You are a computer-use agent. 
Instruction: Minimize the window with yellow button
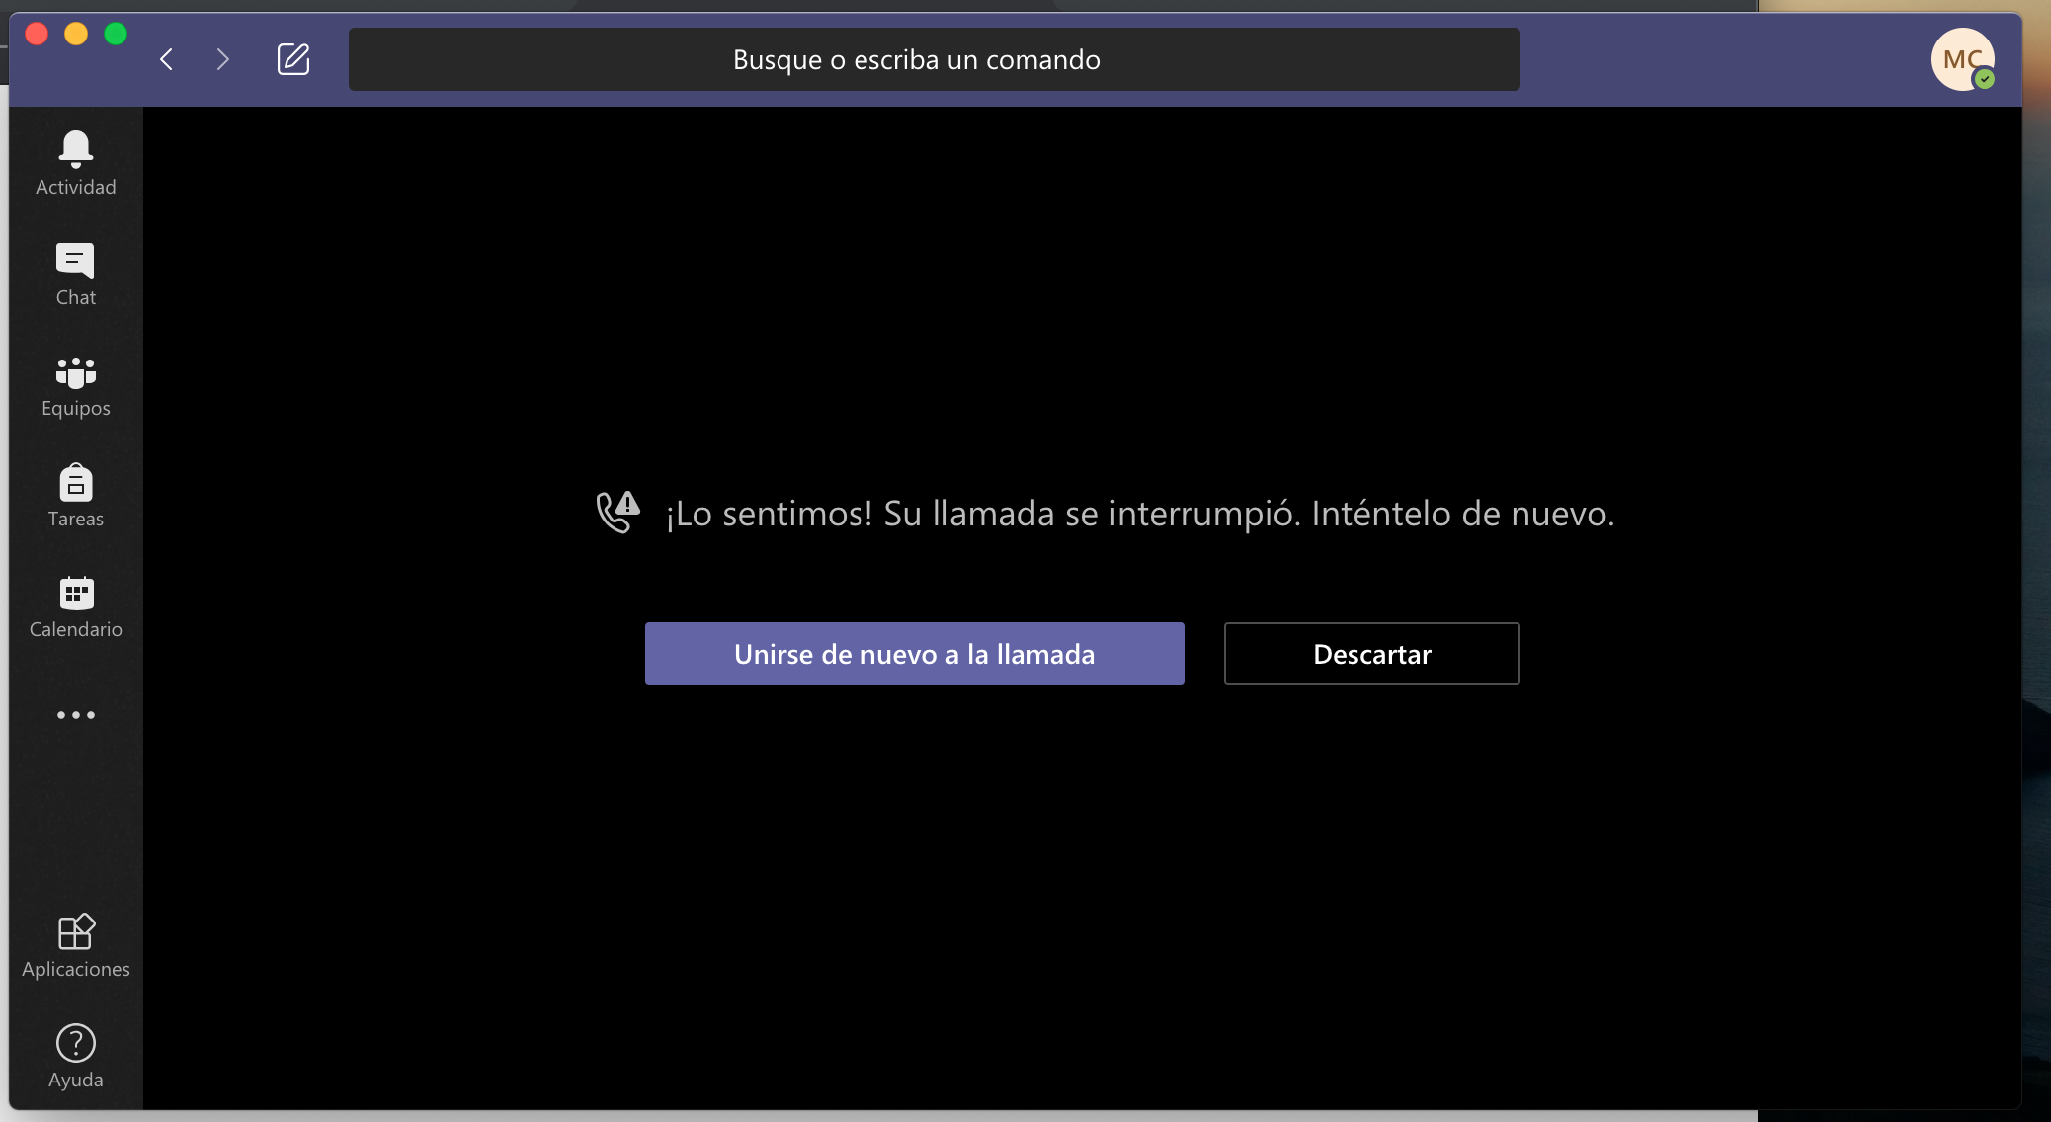pyautogui.click(x=76, y=34)
